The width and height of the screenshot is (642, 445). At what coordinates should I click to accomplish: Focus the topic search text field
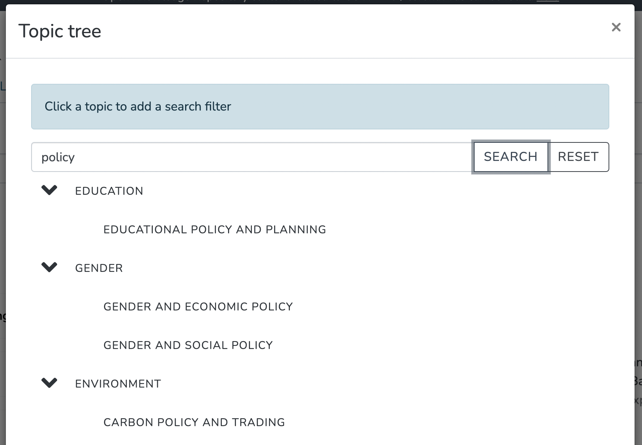click(252, 157)
